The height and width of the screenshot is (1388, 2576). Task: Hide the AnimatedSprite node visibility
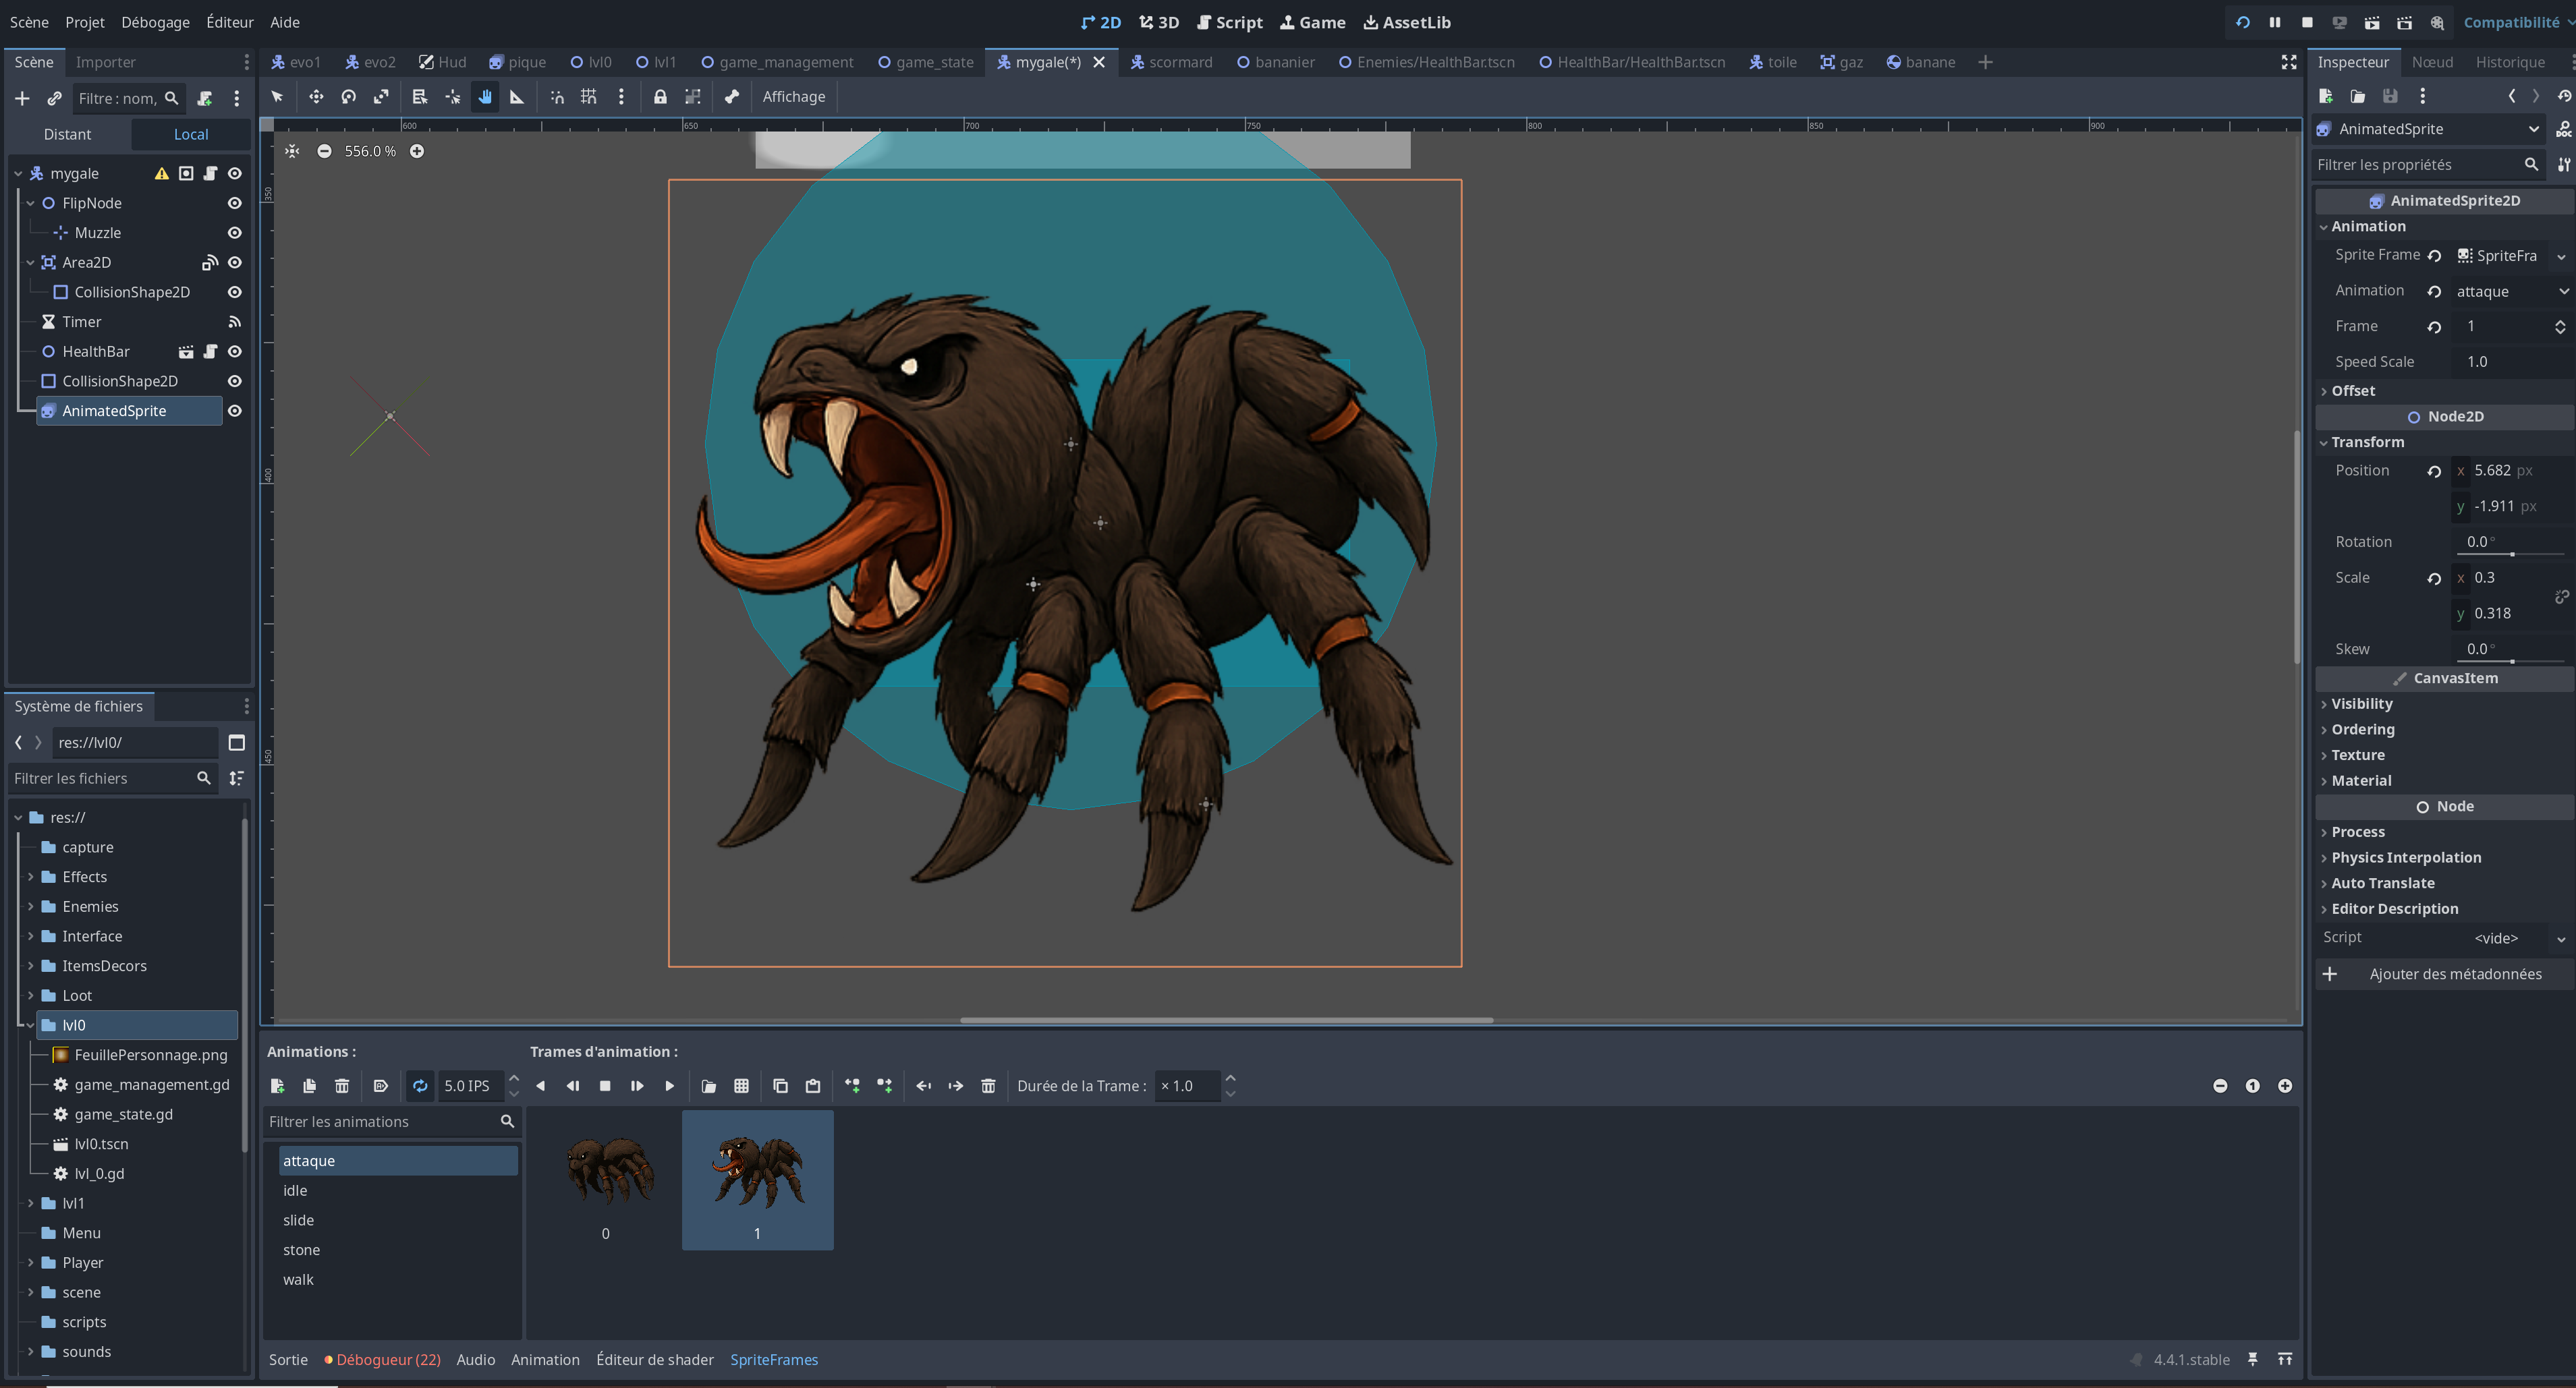(x=235, y=411)
